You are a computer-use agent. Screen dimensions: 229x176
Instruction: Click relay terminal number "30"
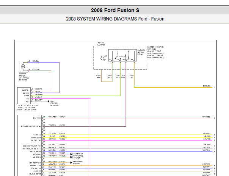110,60
